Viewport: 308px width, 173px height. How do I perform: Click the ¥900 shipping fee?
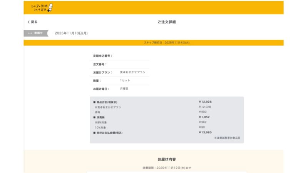203,112
